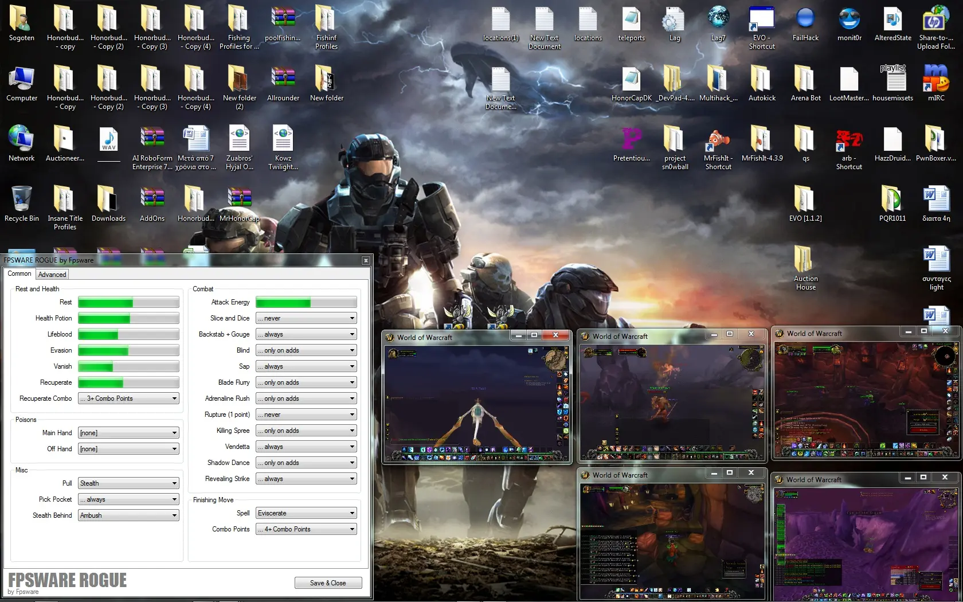
Task: Select the AI RoboForm Enterprise icon
Action: click(x=152, y=148)
